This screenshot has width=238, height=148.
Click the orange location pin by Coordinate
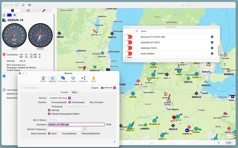(x=4, y=54)
